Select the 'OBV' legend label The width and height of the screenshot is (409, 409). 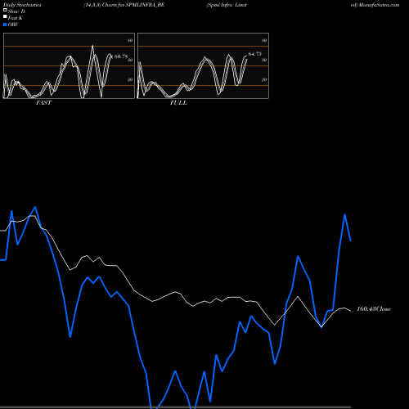(13, 25)
